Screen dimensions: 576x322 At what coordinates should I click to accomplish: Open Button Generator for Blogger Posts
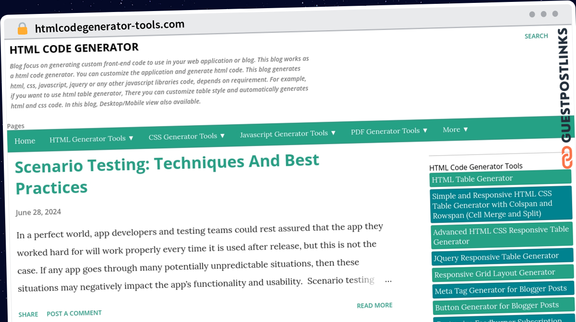(x=504, y=306)
